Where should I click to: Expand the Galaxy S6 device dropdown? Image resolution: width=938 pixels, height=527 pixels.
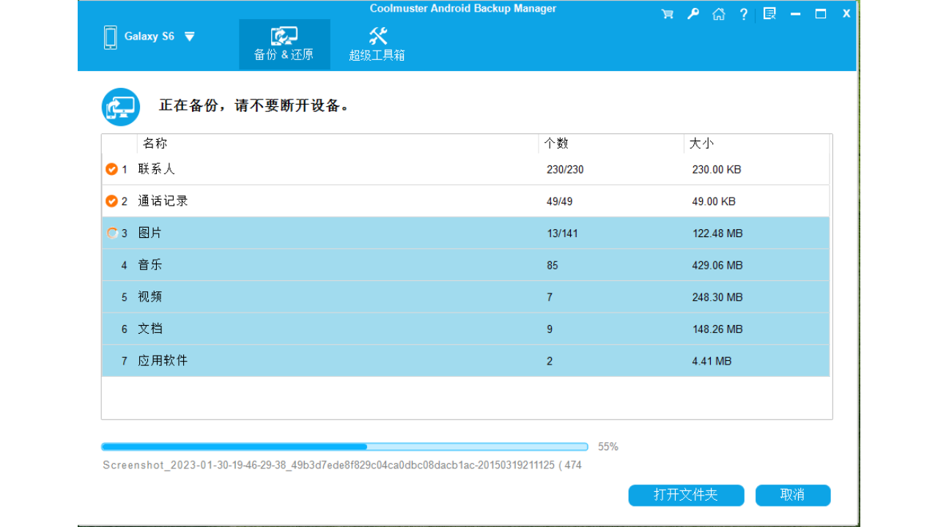pyautogui.click(x=189, y=37)
